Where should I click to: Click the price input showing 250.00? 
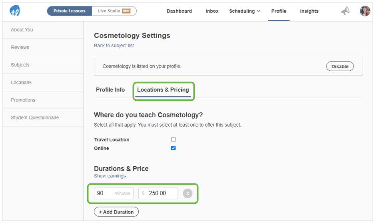[x=158, y=193]
